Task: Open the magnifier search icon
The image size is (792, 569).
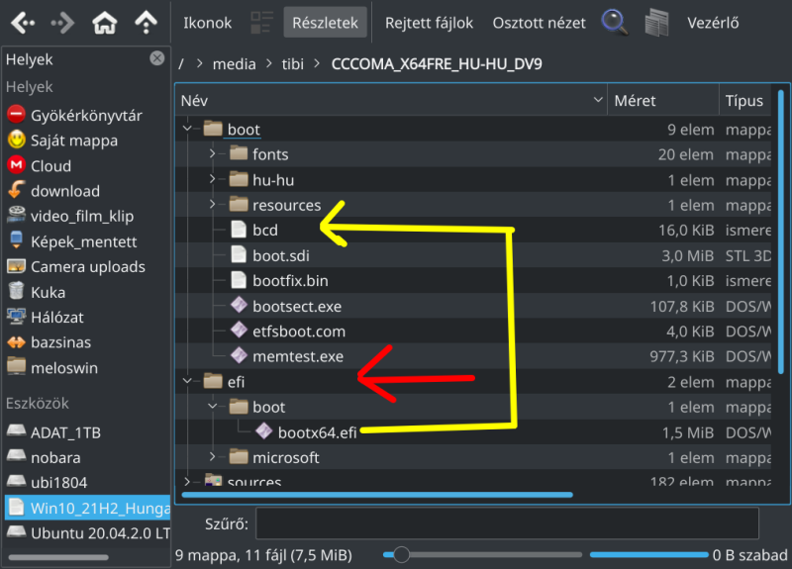Action: point(615,23)
